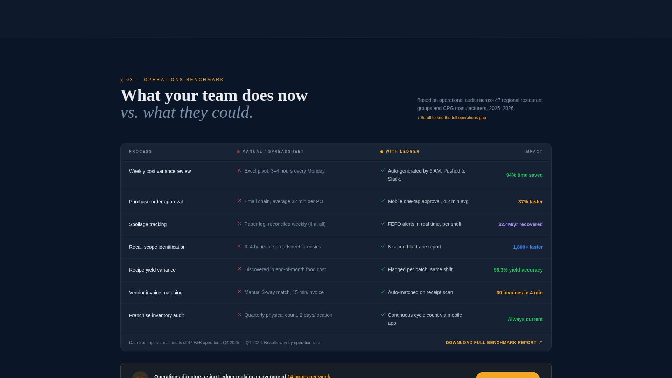This screenshot has width=672, height=378.
Task: Click the paragraph about 47 regional restaurant groups
Action: click(480, 104)
